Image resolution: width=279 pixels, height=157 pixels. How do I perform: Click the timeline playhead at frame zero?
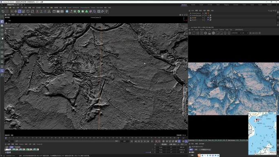pos(6,138)
